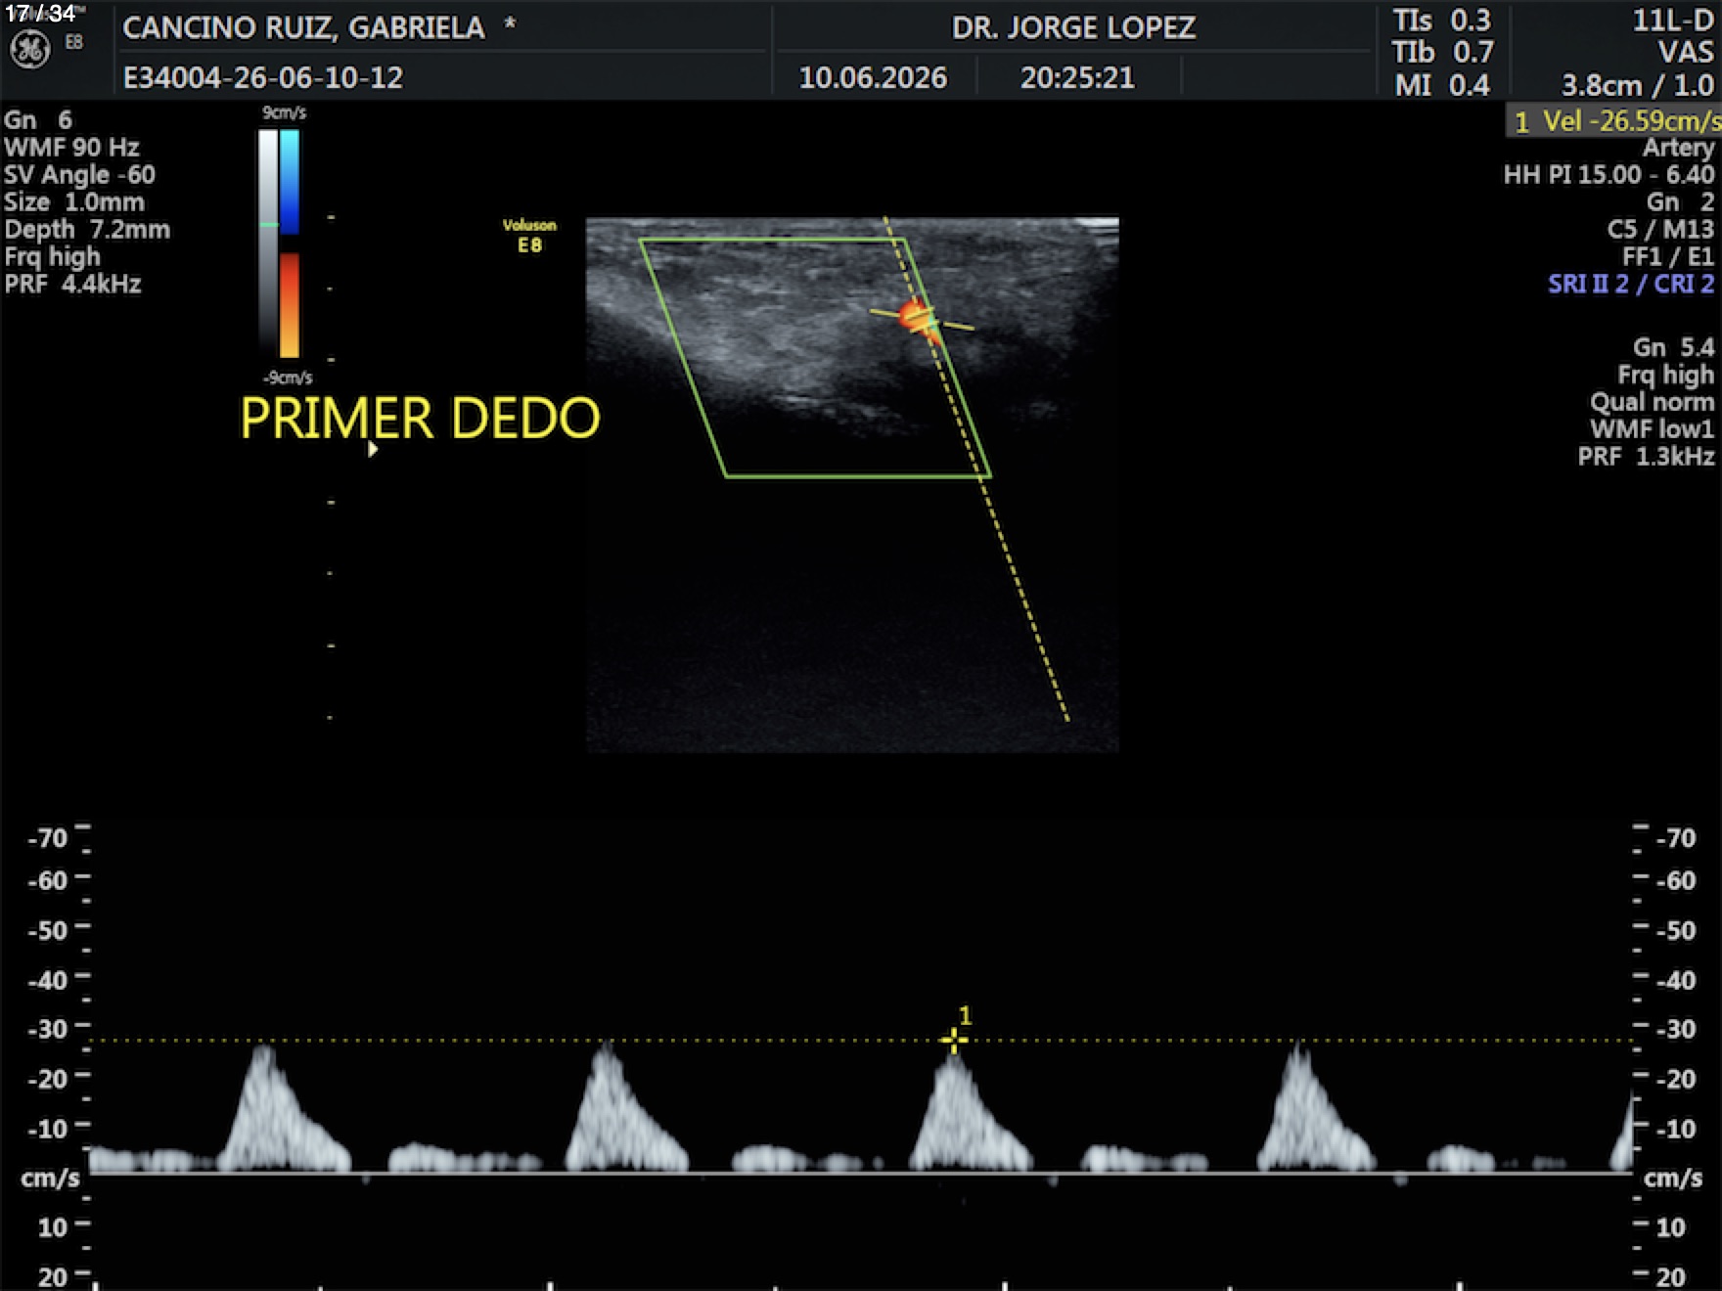Click the patient ID E34004-26-06-10-12 field

tap(263, 77)
